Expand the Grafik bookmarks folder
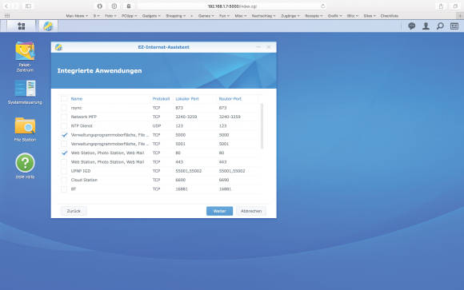This screenshot has height=290, width=464. pos(334,16)
